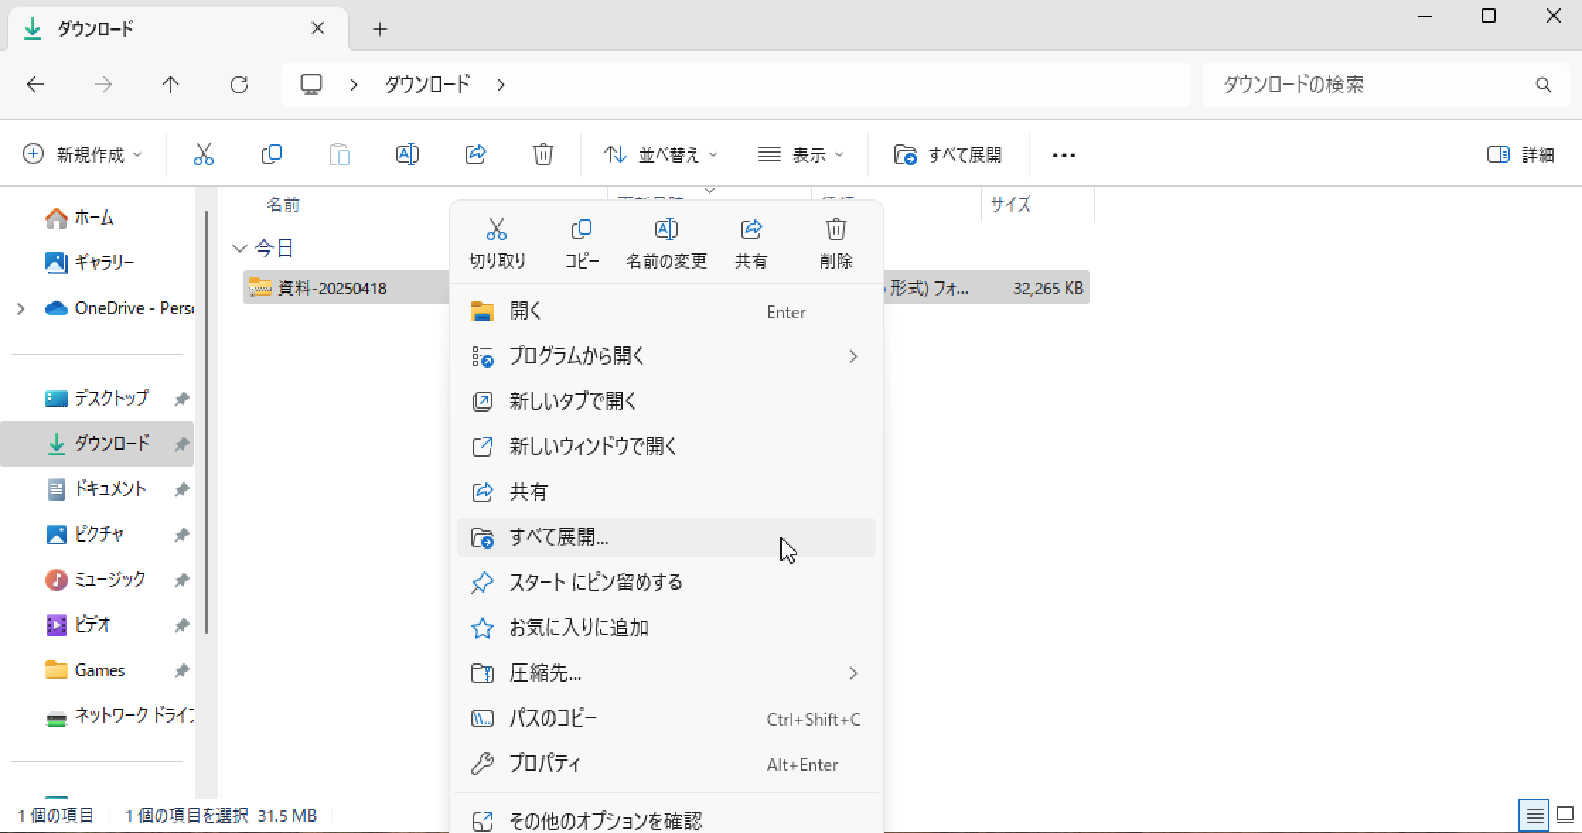Click the Delete trash icon in the context menu
The height and width of the screenshot is (833, 1582).
click(x=836, y=230)
